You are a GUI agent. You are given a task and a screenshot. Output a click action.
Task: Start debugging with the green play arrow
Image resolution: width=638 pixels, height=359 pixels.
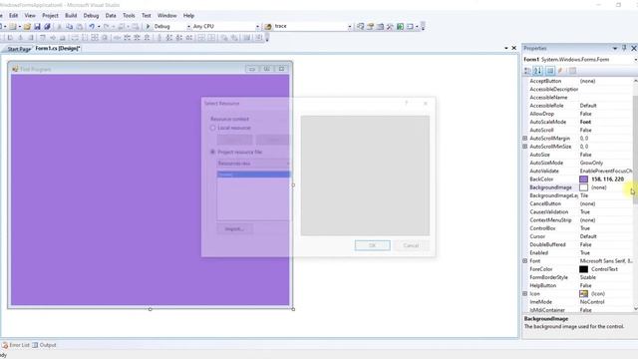(148, 27)
